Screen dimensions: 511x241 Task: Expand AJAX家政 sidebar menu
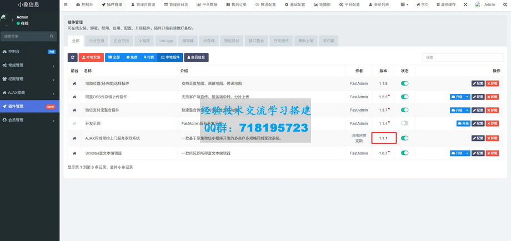click(29, 93)
